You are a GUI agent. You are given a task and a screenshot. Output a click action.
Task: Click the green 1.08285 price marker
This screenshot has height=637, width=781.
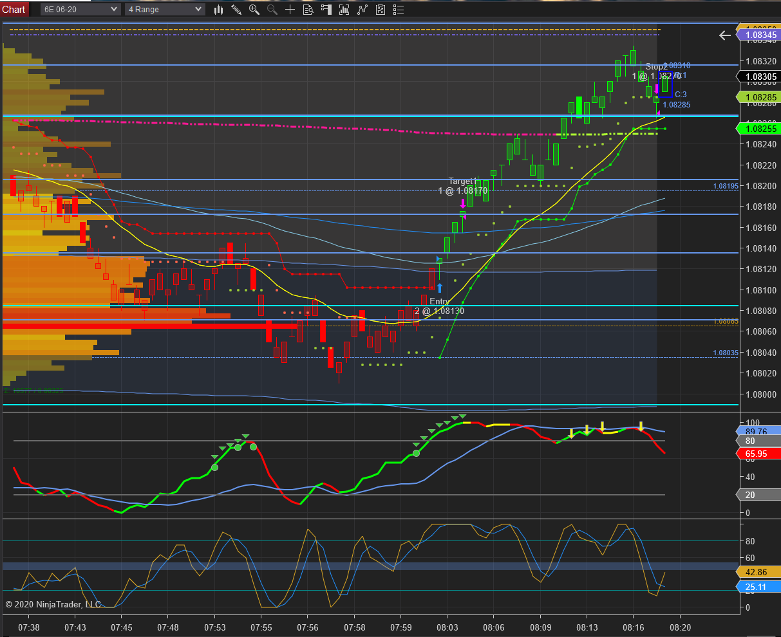tap(758, 97)
